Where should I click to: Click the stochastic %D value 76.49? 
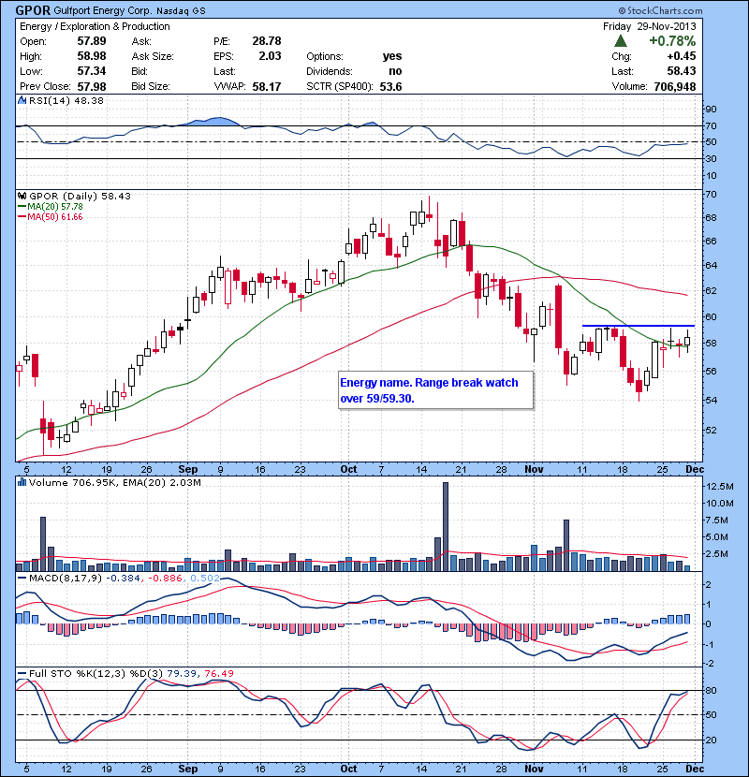[x=218, y=673]
